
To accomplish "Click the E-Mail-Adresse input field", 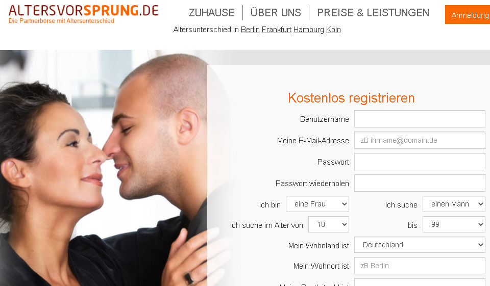I will (x=420, y=141).
